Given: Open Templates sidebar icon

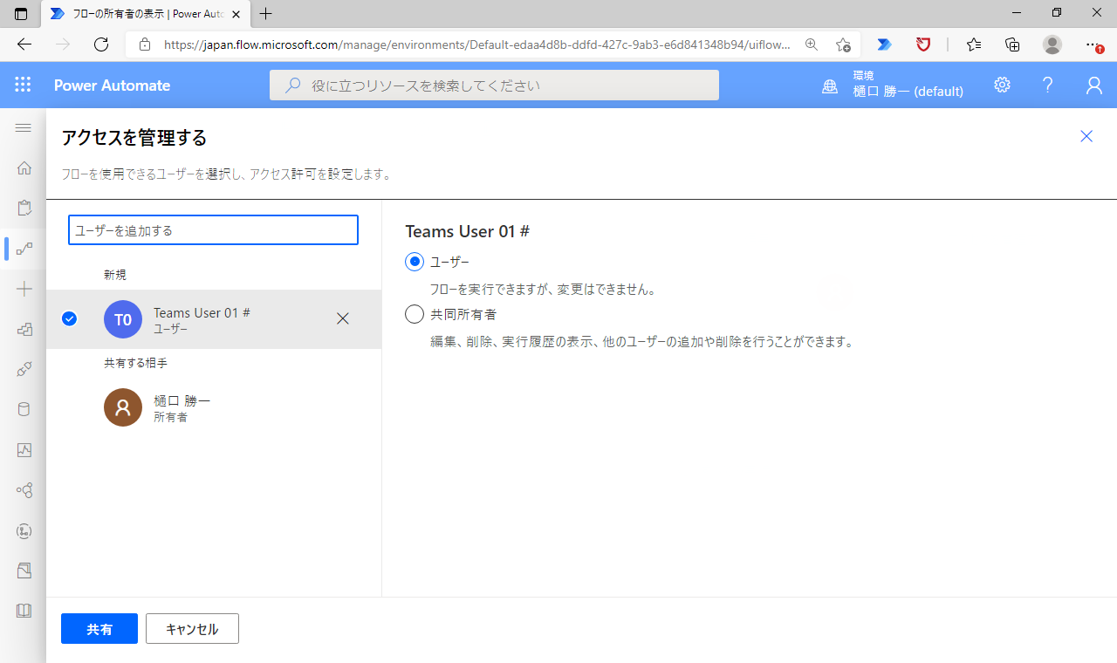Looking at the screenshot, I should pos(24,329).
